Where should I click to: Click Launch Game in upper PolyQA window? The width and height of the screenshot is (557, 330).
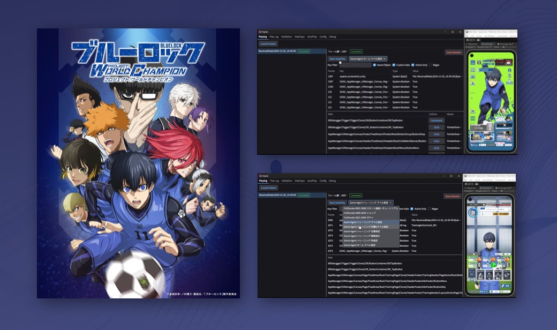pyautogui.click(x=268, y=44)
